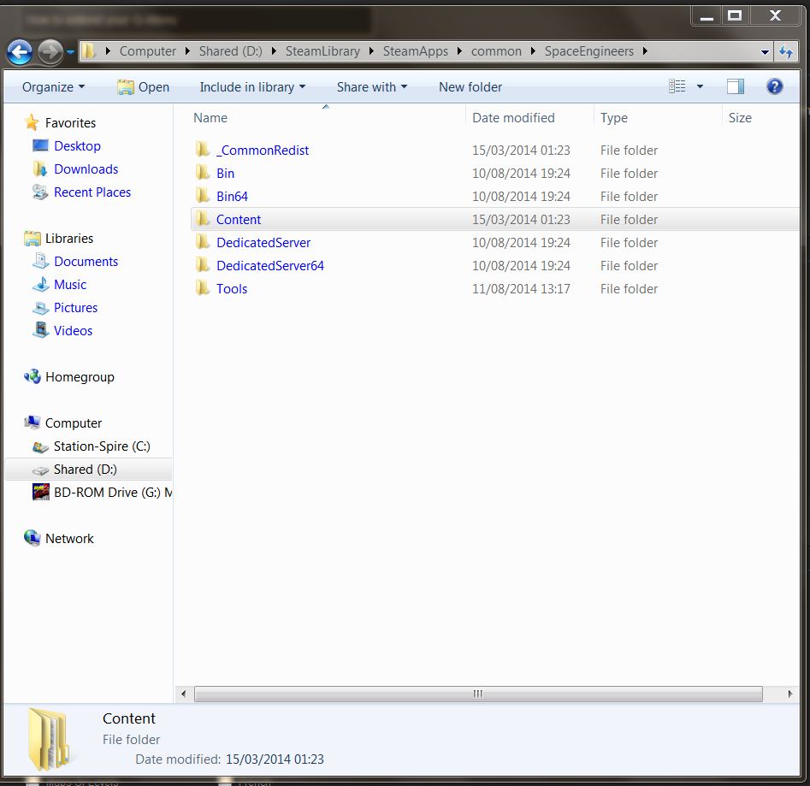This screenshot has height=786, width=810.
Task: Click Favorites in the navigation pane
Action: coord(70,123)
